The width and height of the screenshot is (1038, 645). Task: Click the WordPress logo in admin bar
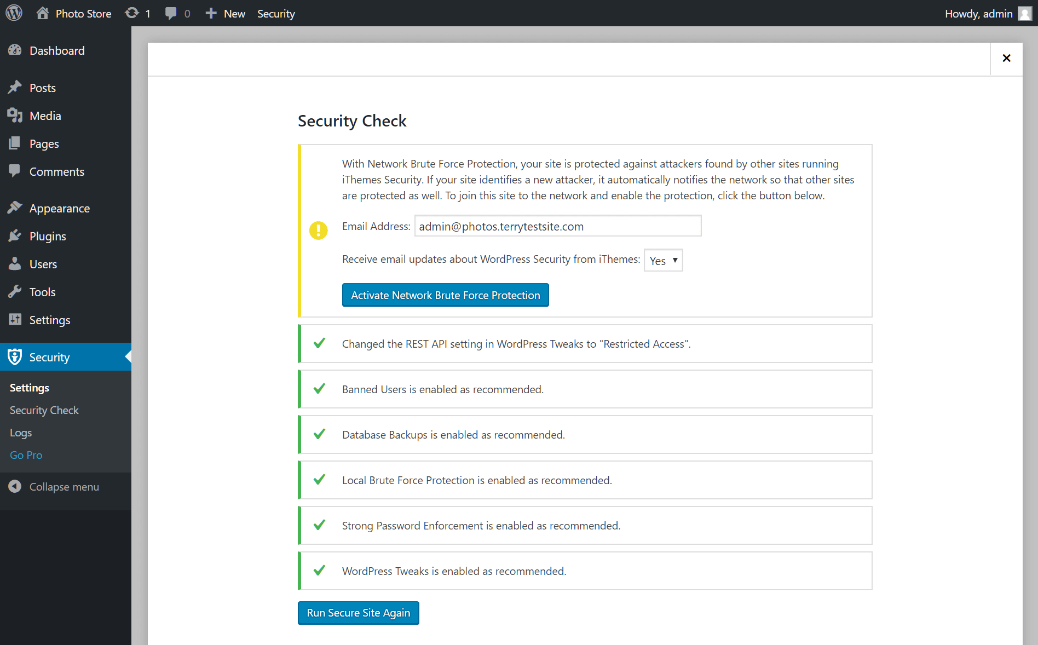(14, 13)
